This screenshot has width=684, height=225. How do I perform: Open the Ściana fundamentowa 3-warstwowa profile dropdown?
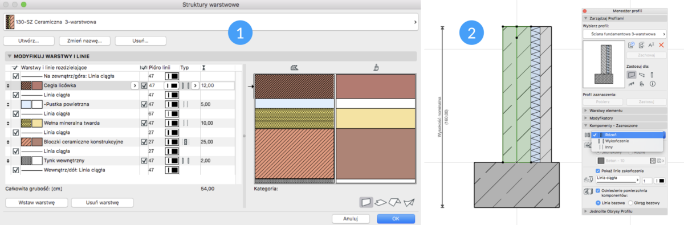pyautogui.click(x=624, y=34)
